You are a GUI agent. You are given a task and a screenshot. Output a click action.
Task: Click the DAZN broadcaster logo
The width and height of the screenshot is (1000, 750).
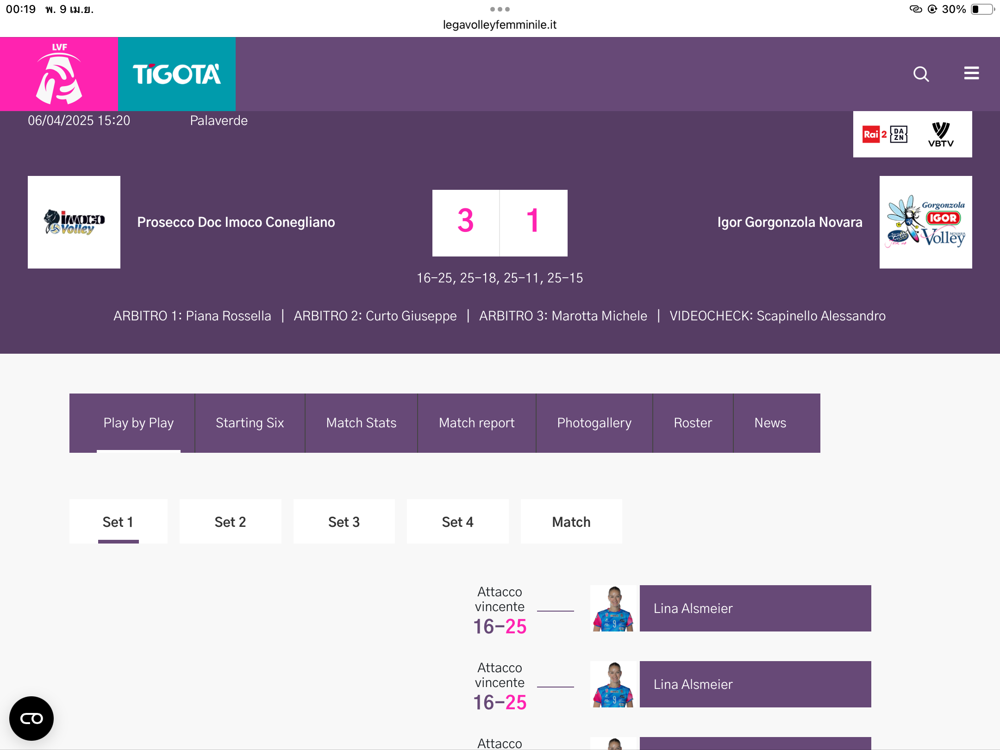pyautogui.click(x=899, y=134)
